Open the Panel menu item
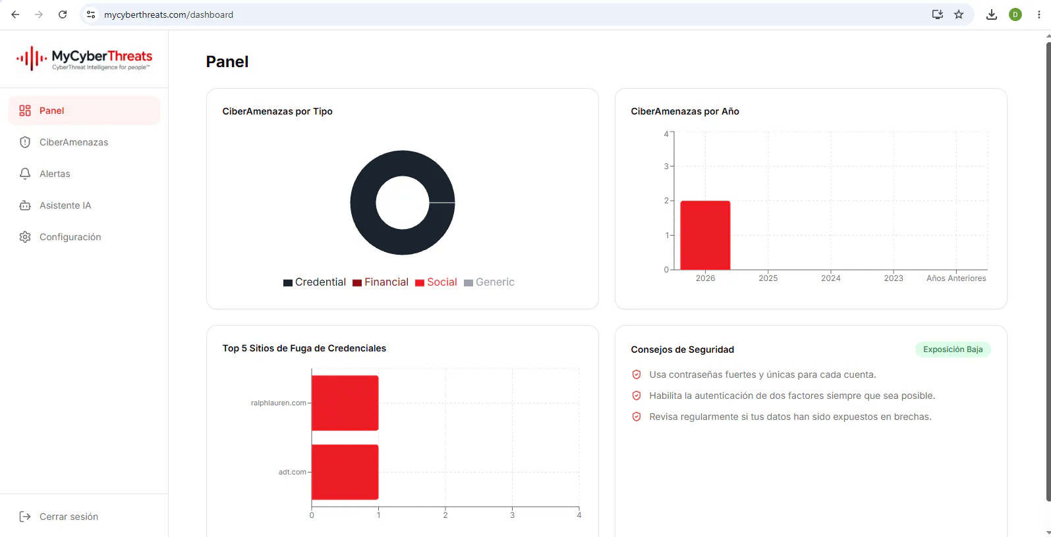Image resolution: width=1051 pixels, height=537 pixels. tap(84, 111)
